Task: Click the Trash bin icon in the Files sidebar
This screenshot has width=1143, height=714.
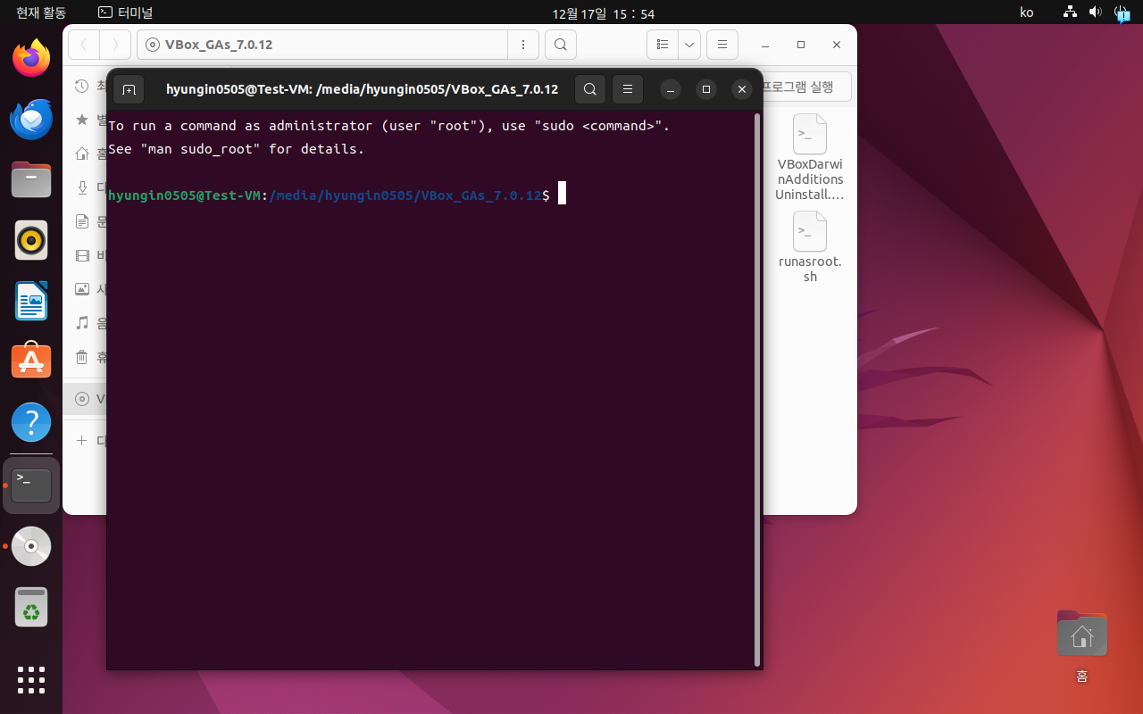Action: tap(82, 357)
